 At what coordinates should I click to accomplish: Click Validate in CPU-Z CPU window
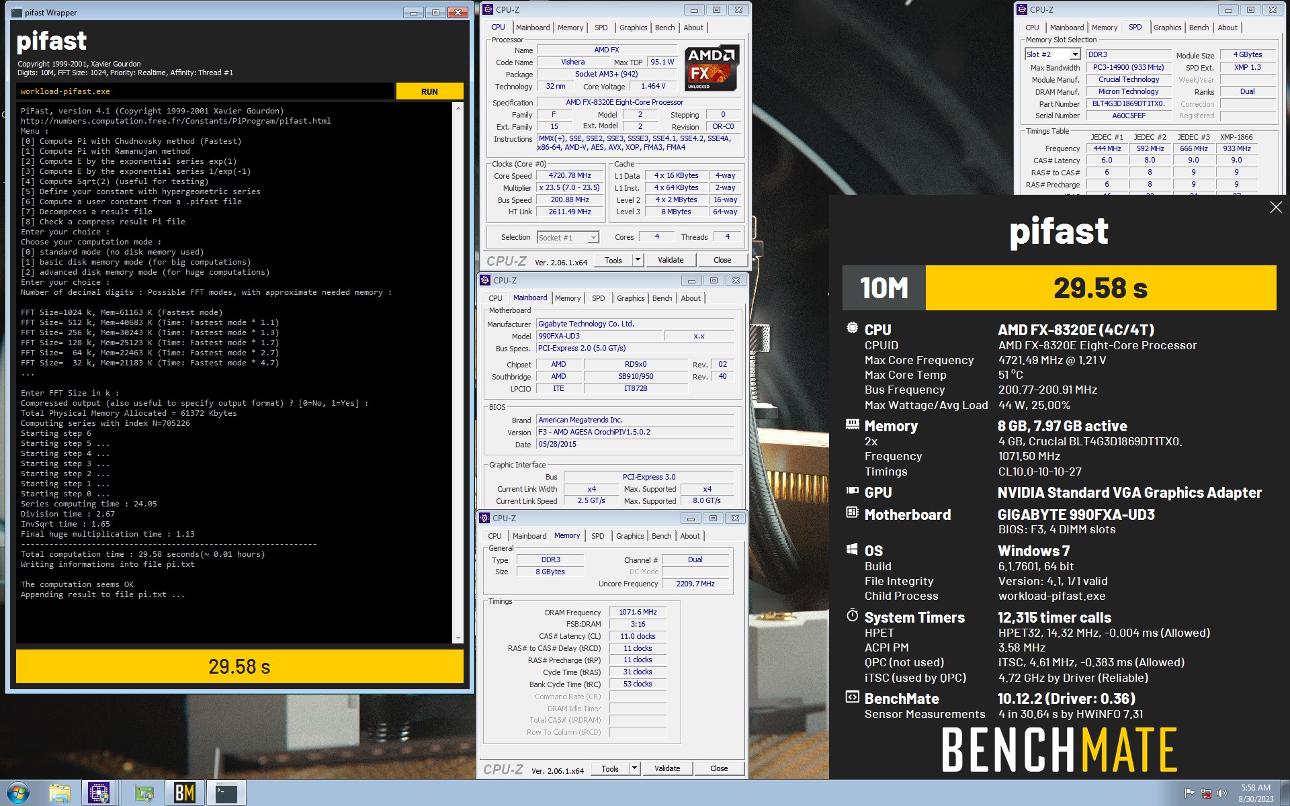coord(670,260)
